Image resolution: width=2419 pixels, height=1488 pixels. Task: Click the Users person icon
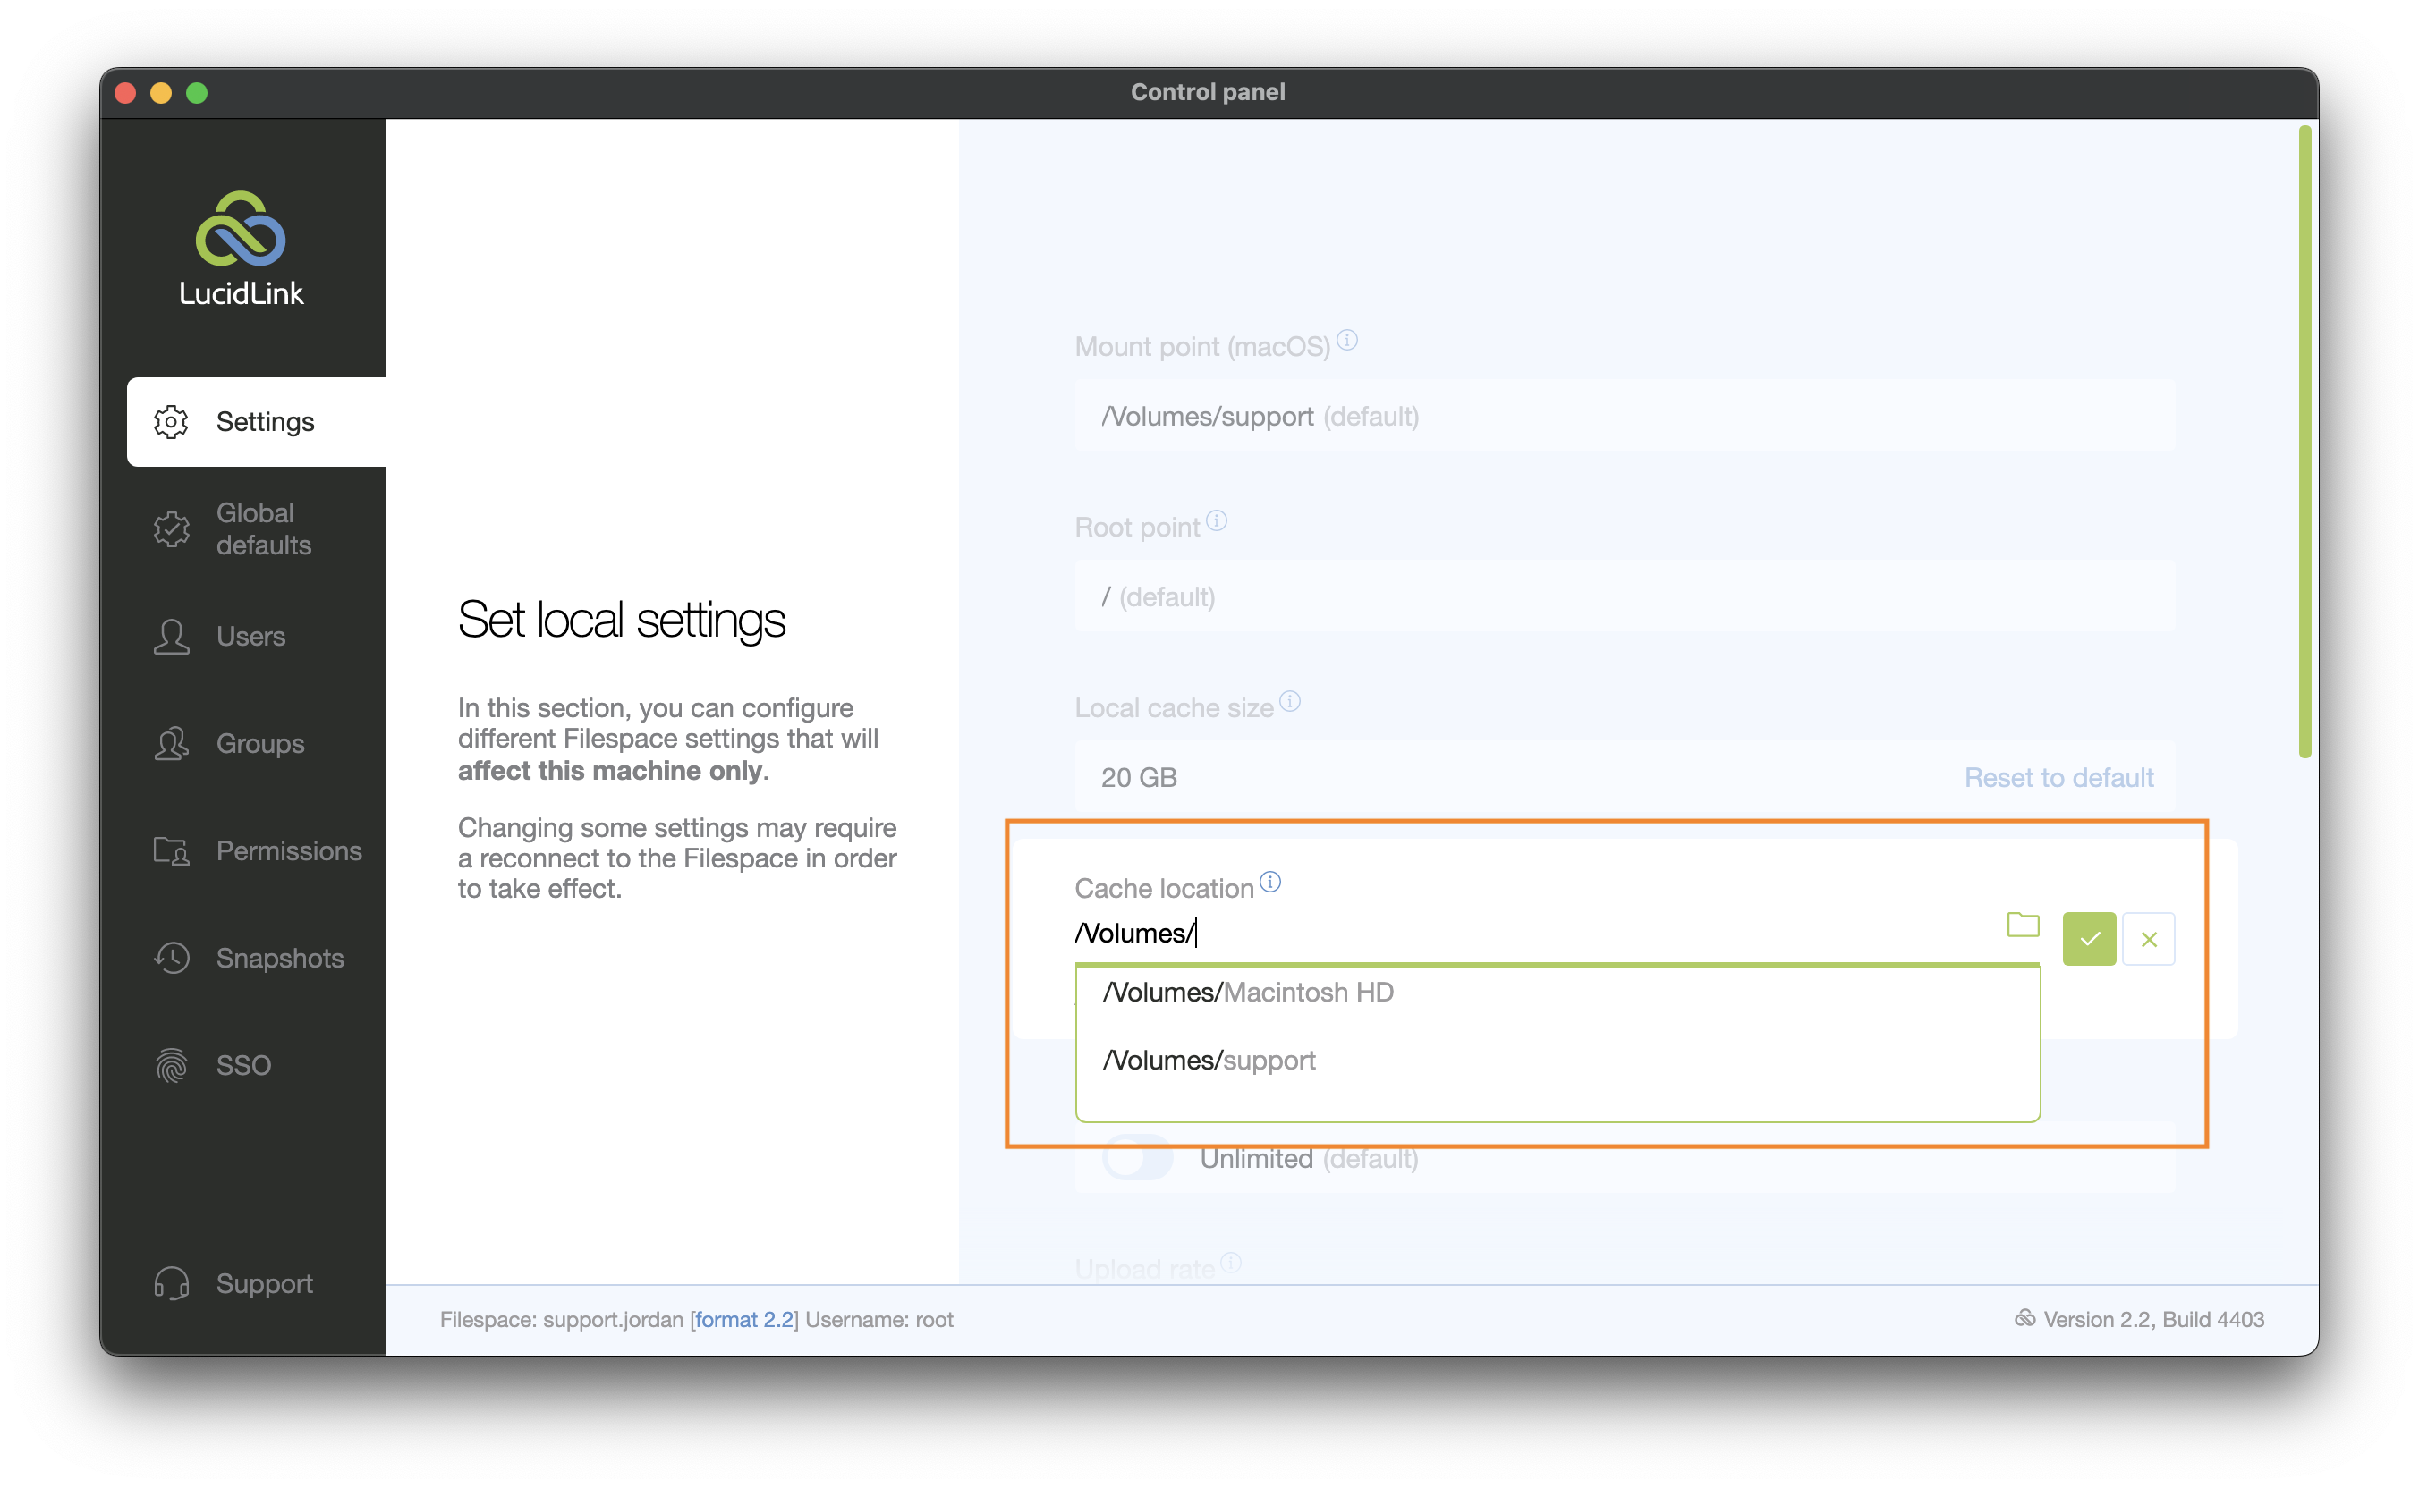[x=171, y=637]
